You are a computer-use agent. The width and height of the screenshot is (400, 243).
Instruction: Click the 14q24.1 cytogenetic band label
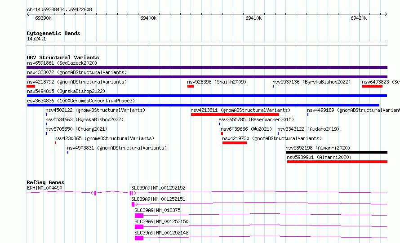[36, 39]
